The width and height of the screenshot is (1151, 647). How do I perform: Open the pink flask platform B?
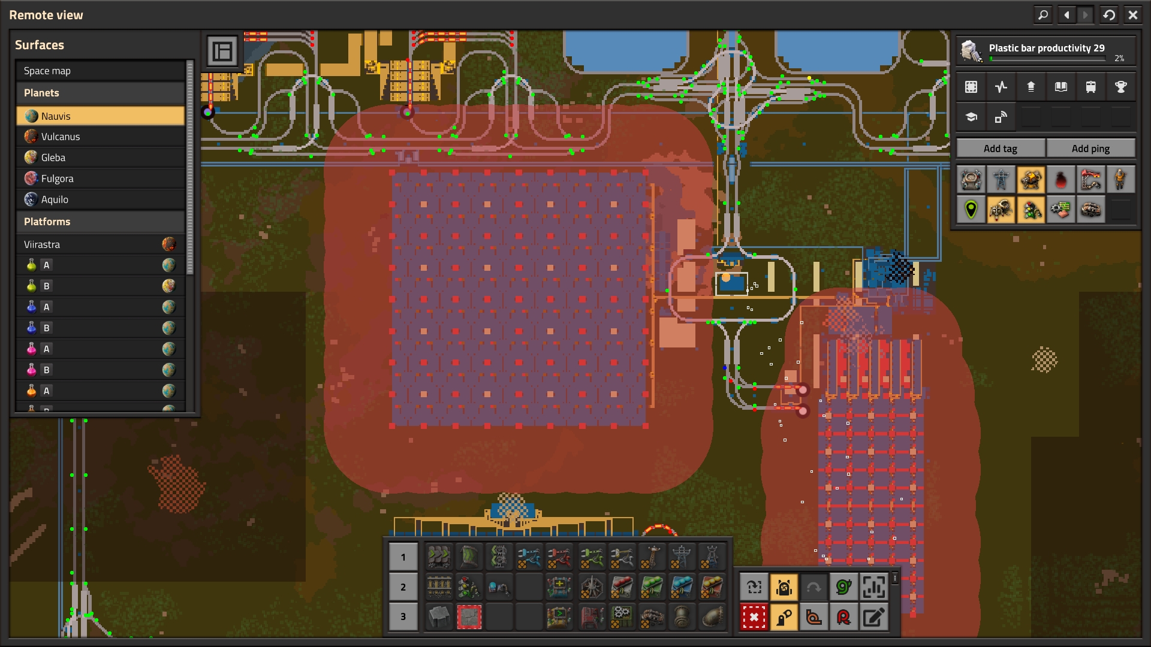click(100, 370)
